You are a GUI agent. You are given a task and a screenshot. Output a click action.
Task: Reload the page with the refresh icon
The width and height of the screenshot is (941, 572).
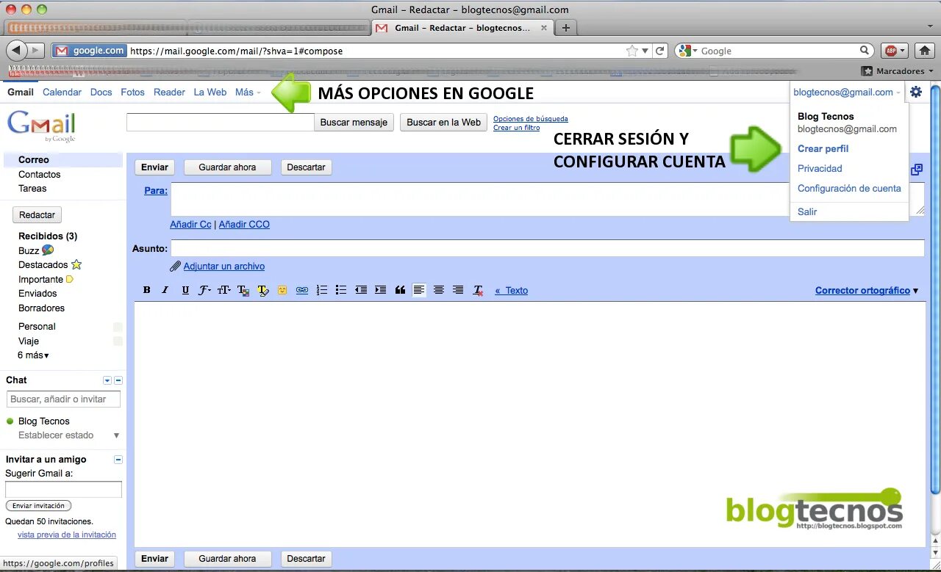coord(660,51)
